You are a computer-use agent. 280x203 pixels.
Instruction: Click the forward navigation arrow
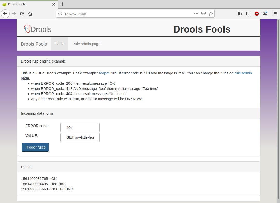point(14,14)
